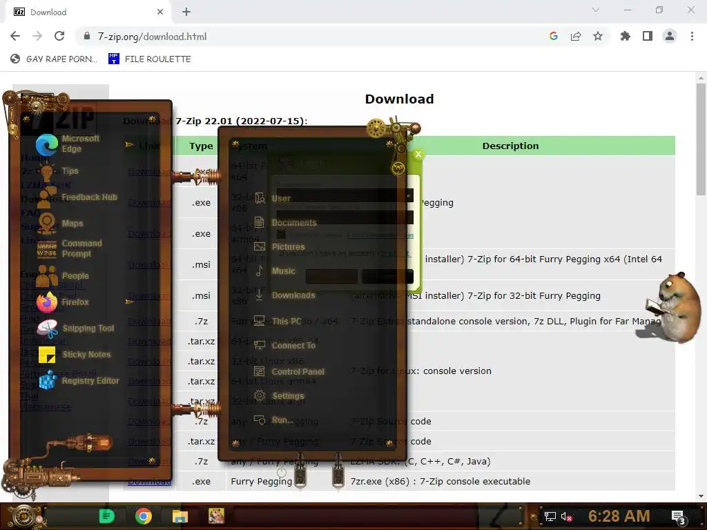The height and width of the screenshot is (530, 707).
Task: Select Connect To in the start menu
Action: pyautogui.click(x=284, y=346)
